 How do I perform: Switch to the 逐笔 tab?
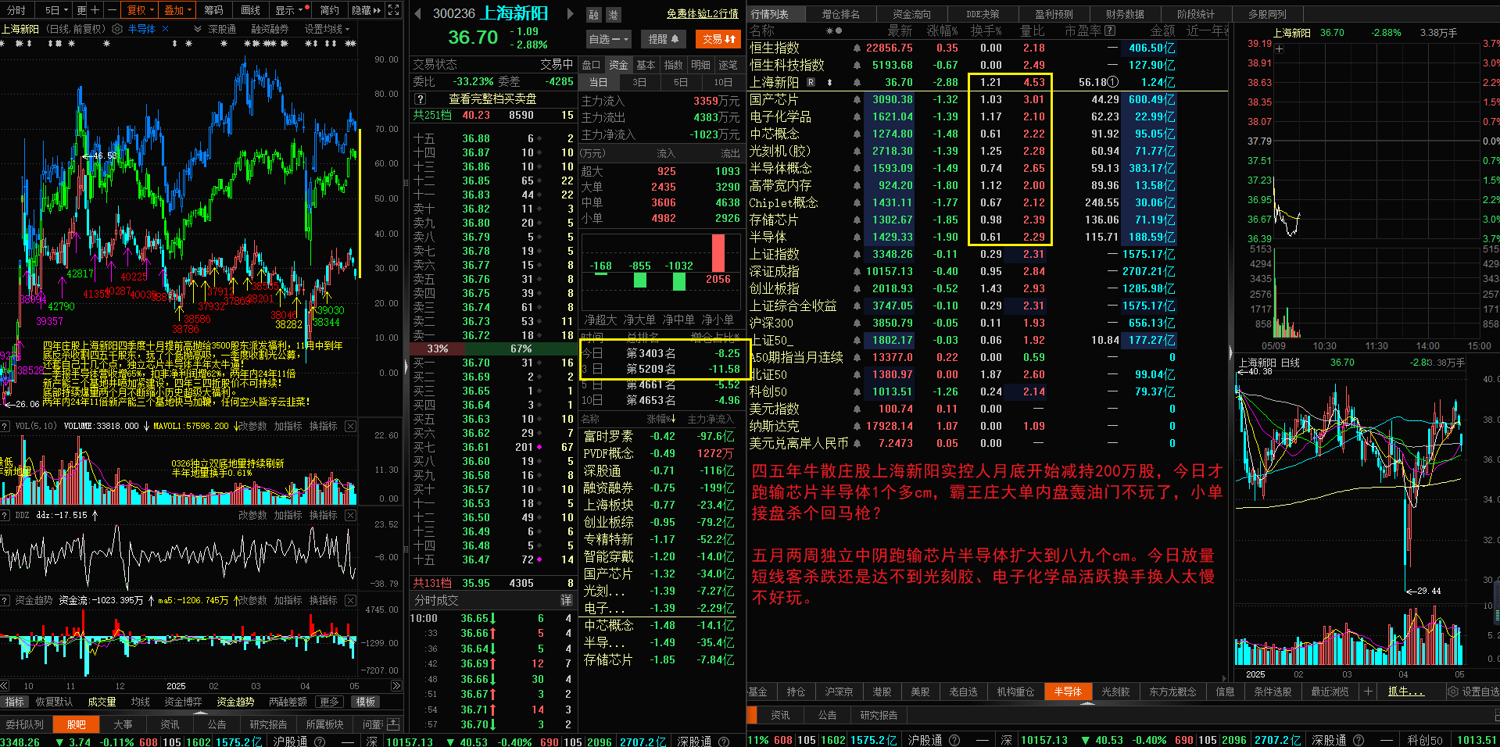(728, 65)
